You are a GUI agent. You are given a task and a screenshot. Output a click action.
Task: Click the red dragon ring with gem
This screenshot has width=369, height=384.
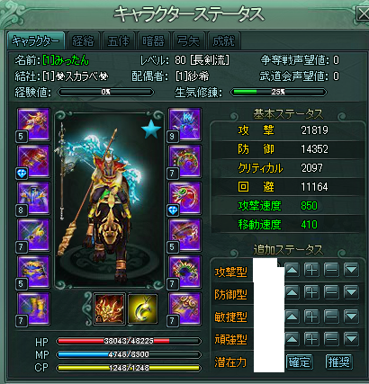tap(184, 199)
